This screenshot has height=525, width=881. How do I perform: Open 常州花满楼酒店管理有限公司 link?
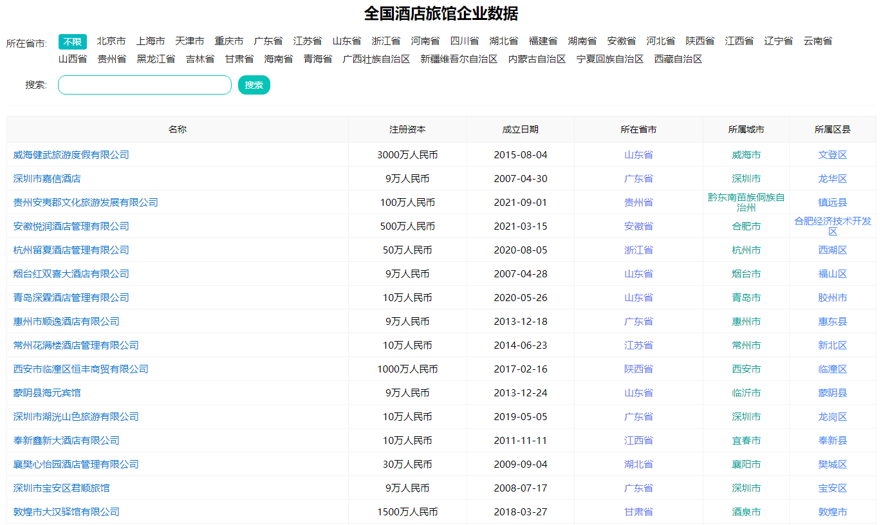click(76, 345)
